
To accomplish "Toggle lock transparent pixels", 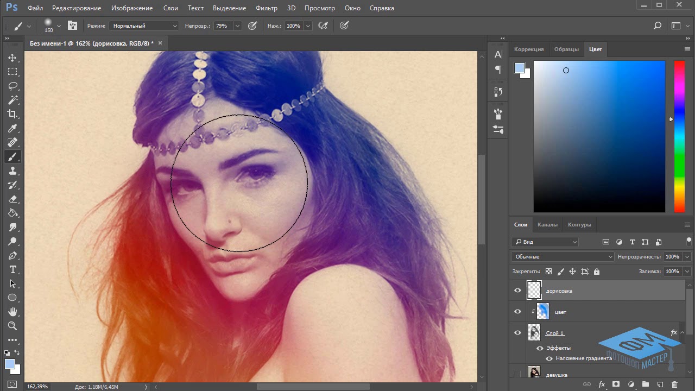I will pos(548,271).
